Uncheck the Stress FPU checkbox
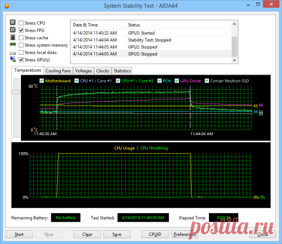Screen dimensions: 282x244 [x=21, y=30]
